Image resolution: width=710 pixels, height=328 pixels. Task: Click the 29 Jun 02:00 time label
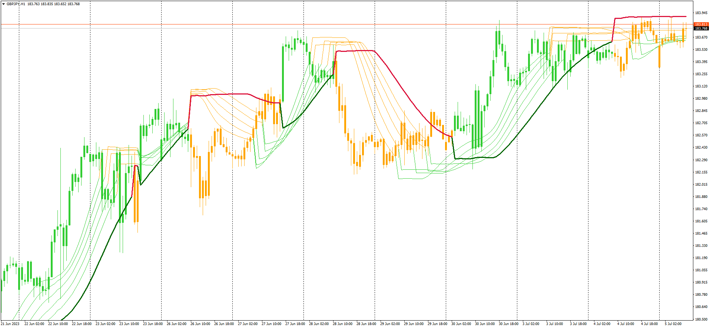(390, 324)
